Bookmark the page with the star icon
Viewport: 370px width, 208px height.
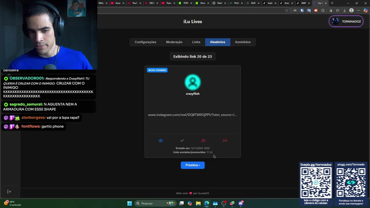click(x=287, y=10)
